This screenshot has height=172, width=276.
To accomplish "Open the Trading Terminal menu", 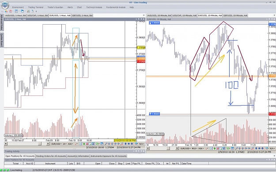I will tap(36, 7).
